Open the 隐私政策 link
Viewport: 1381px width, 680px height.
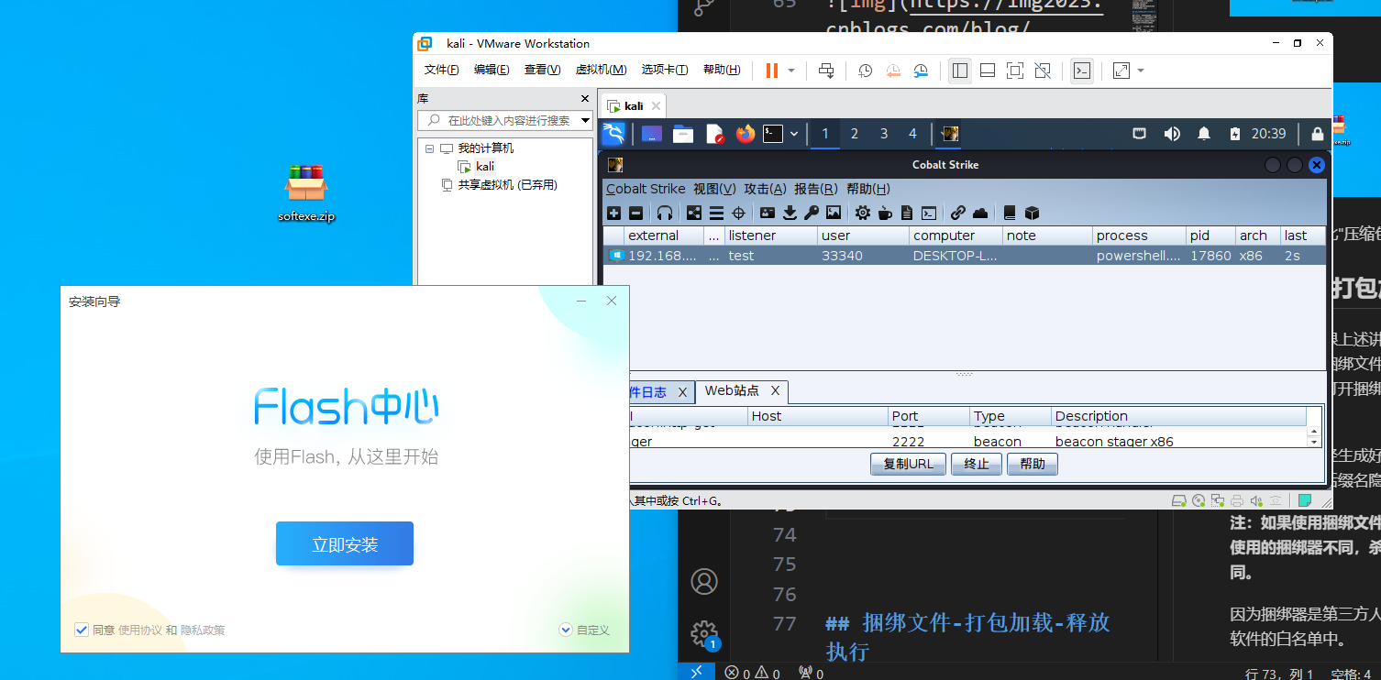click(x=203, y=630)
